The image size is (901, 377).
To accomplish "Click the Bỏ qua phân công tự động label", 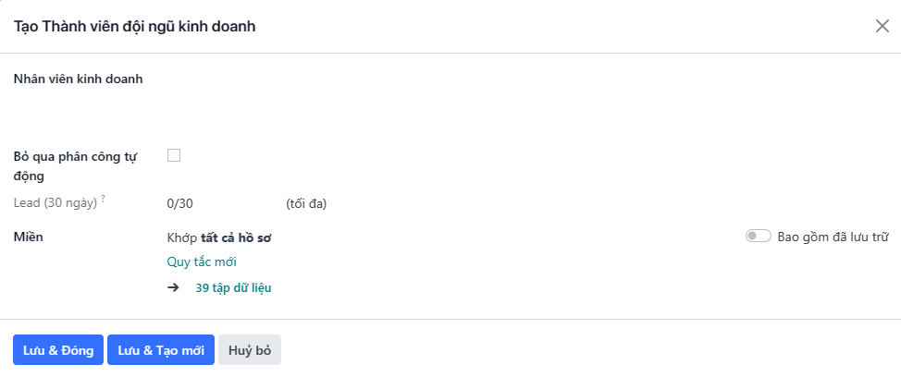I will 75,166.
